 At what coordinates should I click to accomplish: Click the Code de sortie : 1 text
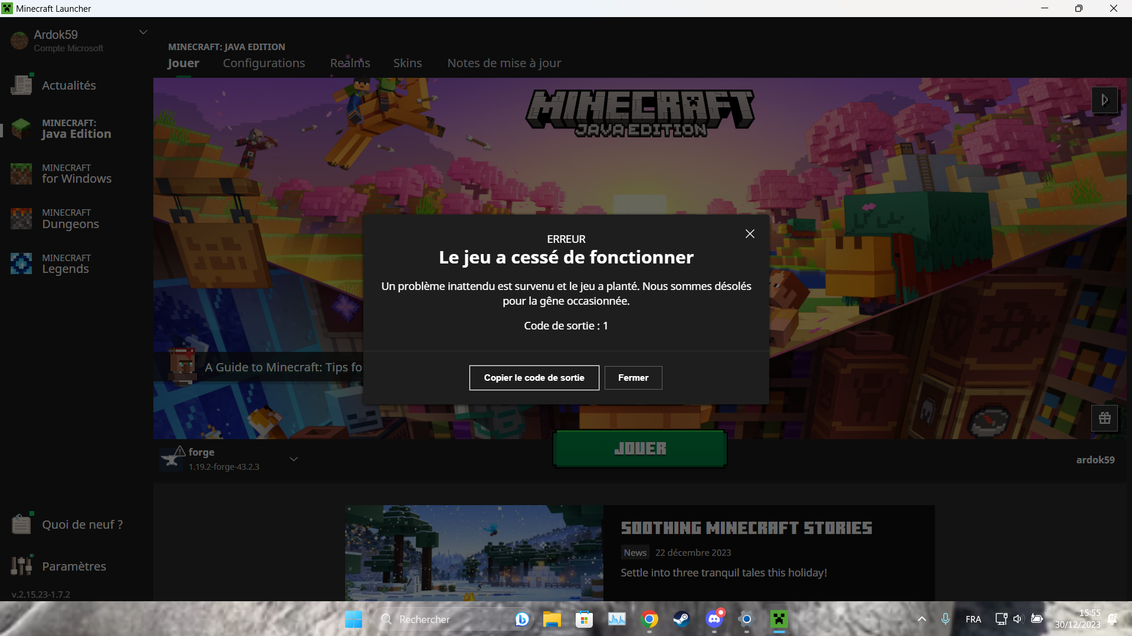click(566, 326)
